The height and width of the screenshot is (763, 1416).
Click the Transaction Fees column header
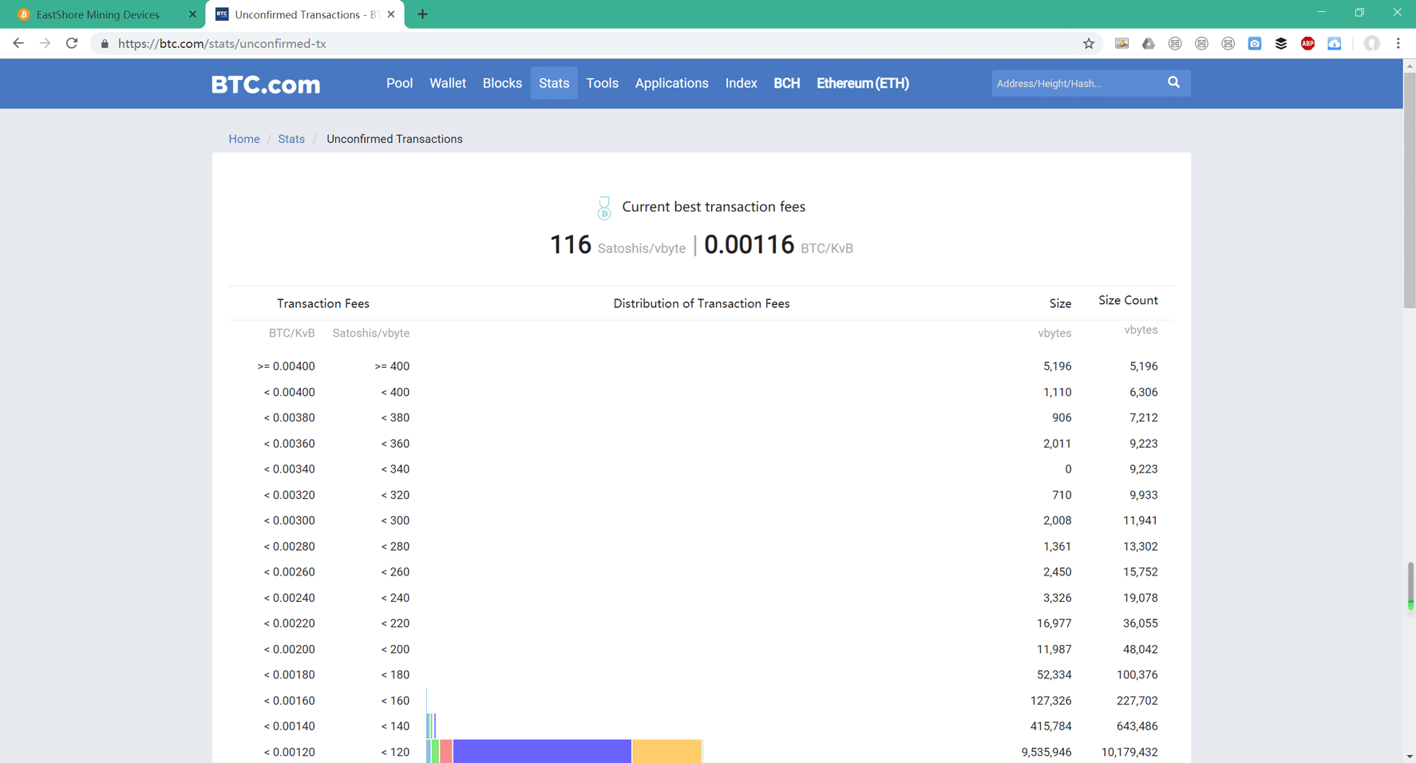(x=323, y=303)
